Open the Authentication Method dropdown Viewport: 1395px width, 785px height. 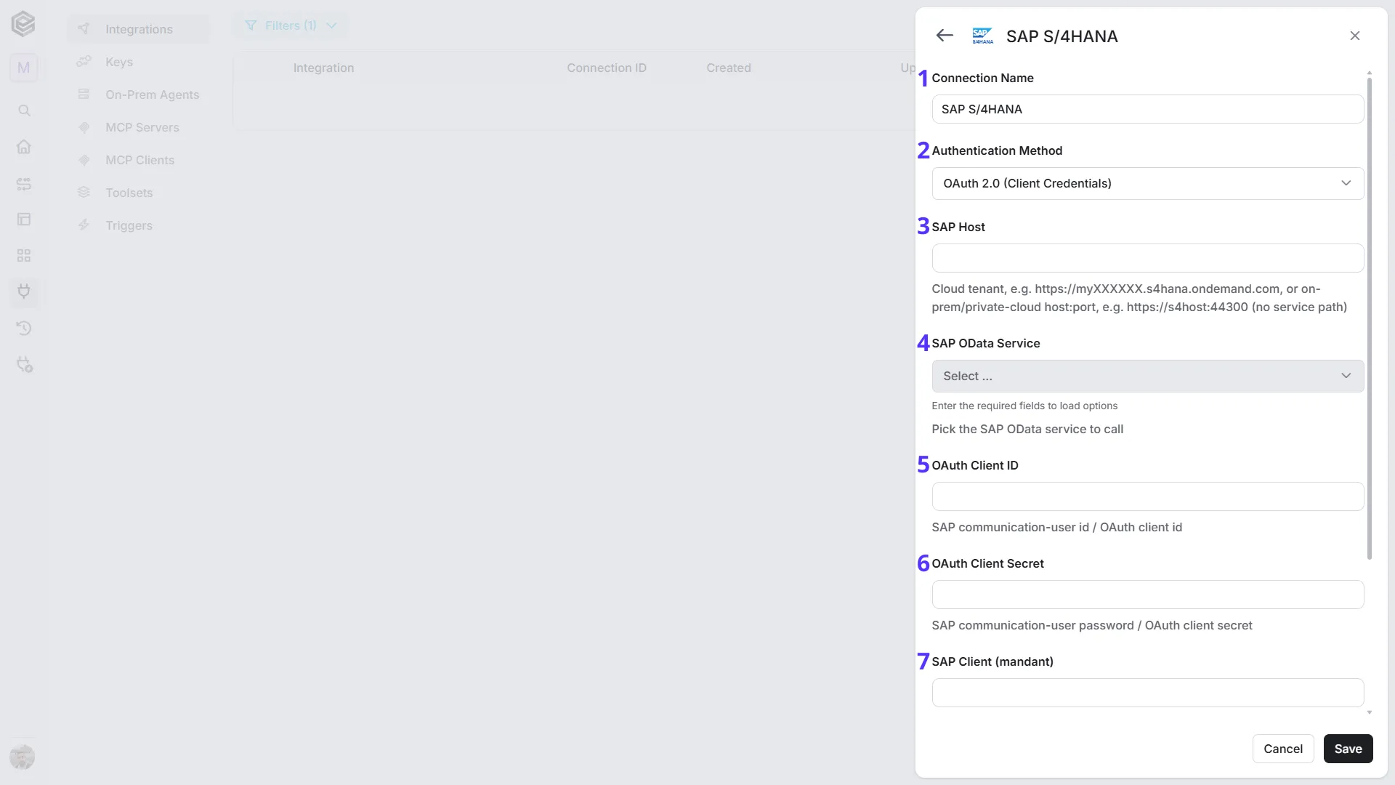click(1148, 183)
